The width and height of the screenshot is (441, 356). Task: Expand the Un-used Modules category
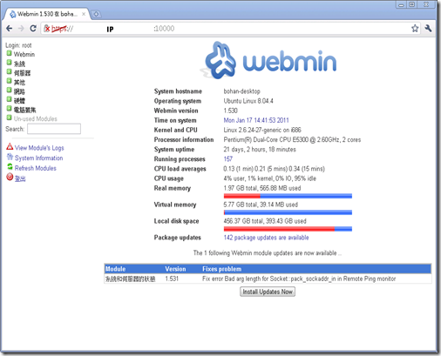pyautogui.click(x=9, y=118)
